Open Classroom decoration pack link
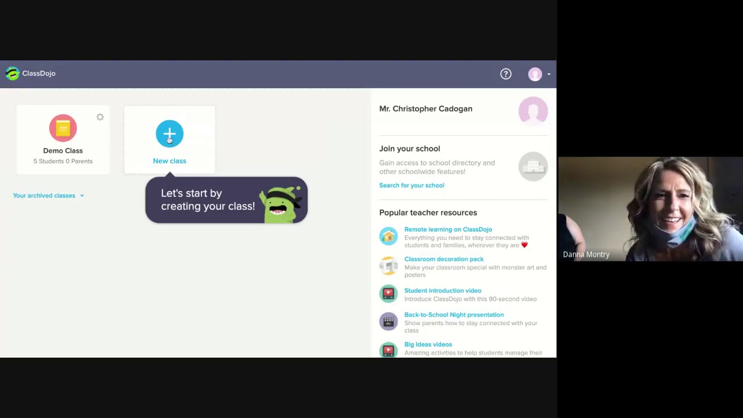This screenshot has width=743, height=418. [x=444, y=259]
